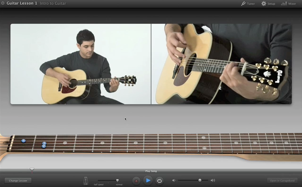The height and width of the screenshot is (187, 302).
Task: Click the record button
Action: 136,181
